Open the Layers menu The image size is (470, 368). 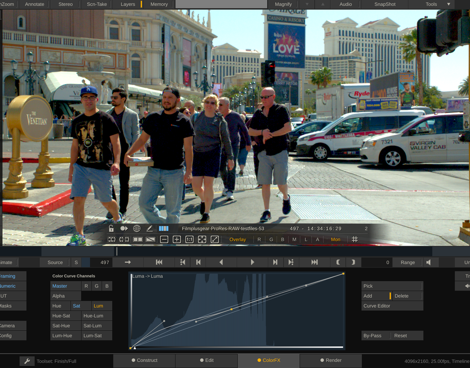128,4
